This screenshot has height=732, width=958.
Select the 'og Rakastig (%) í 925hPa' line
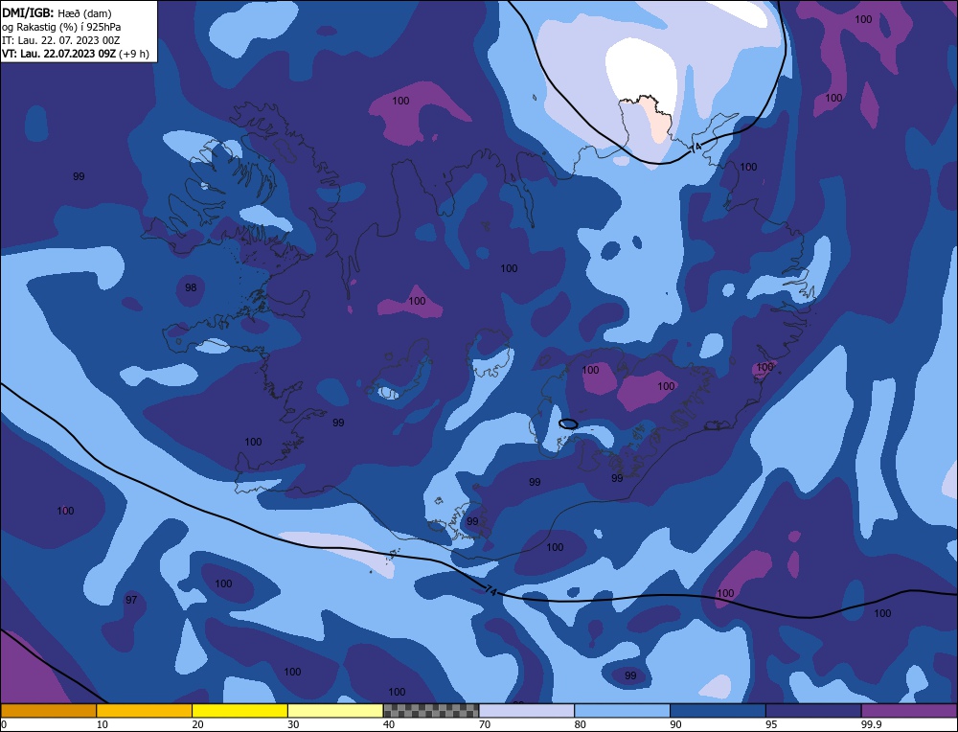(x=61, y=27)
